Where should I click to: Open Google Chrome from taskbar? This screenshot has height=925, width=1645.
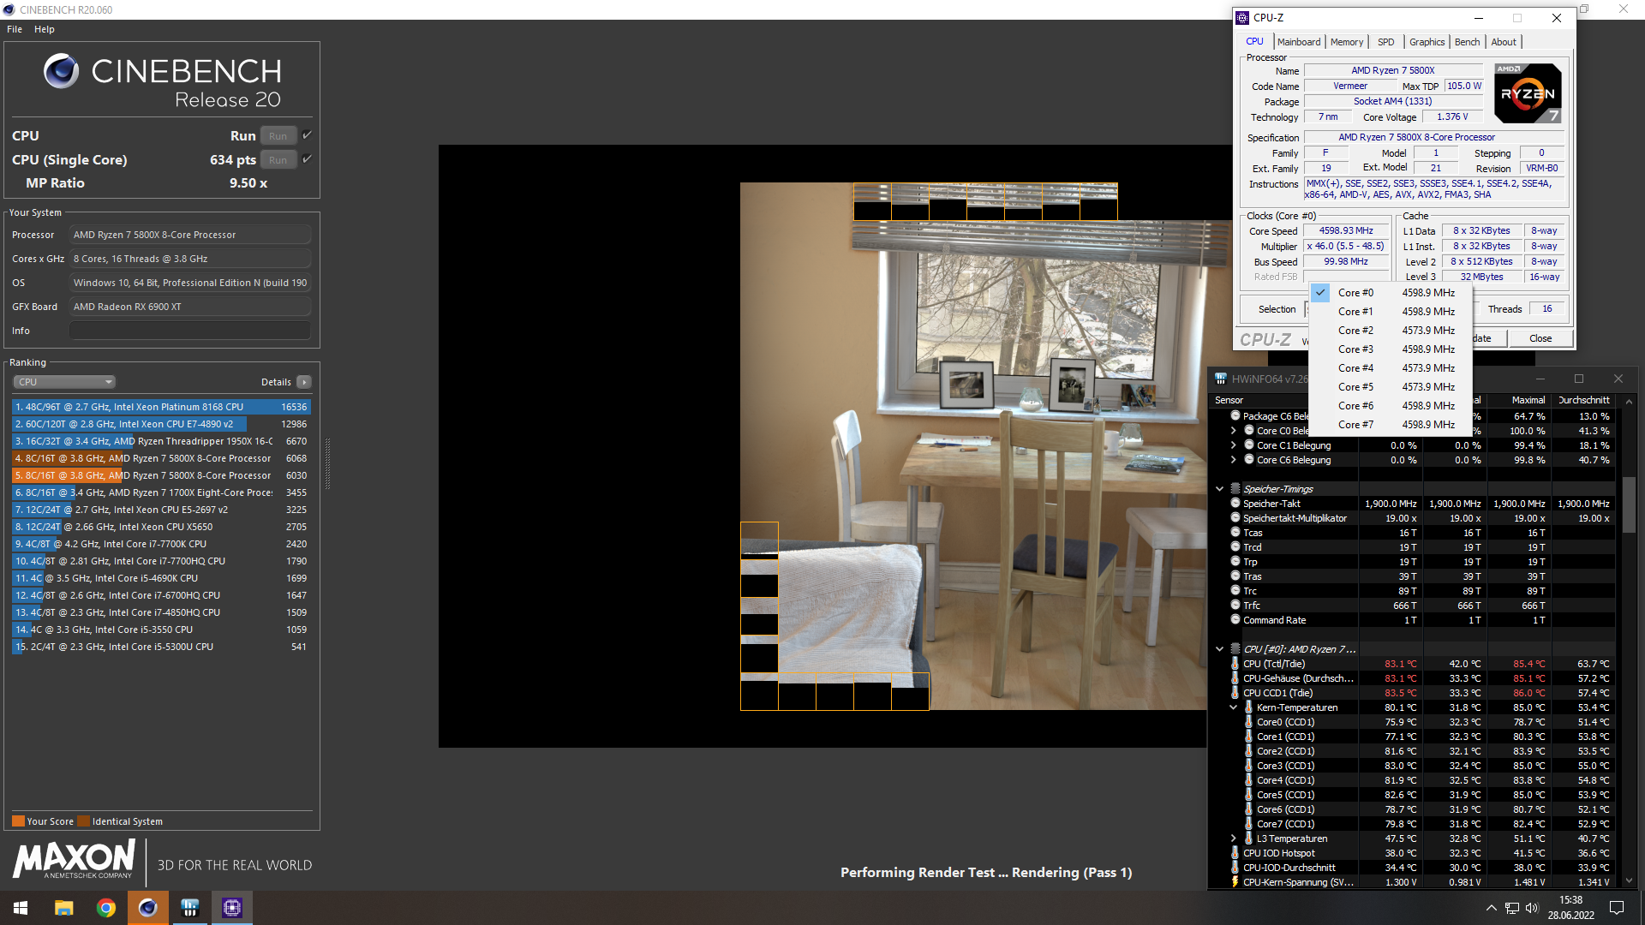[x=106, y=908]
